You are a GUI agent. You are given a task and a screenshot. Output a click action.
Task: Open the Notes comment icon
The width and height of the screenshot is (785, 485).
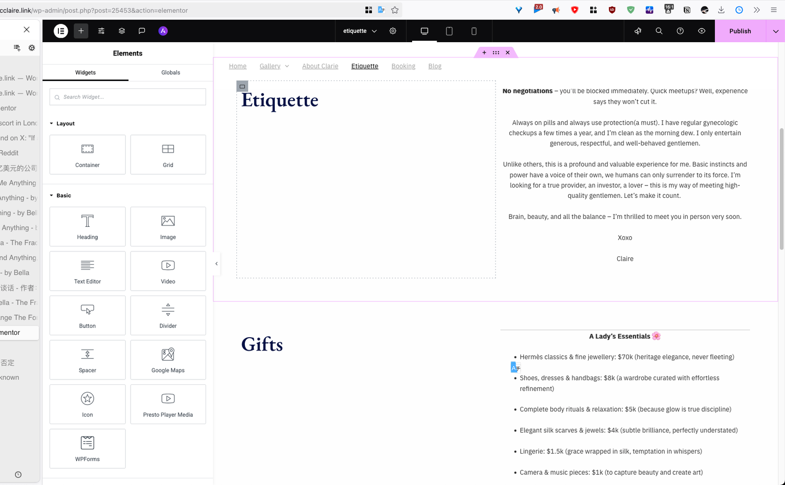pyautogui.click(x=142, y=31)
